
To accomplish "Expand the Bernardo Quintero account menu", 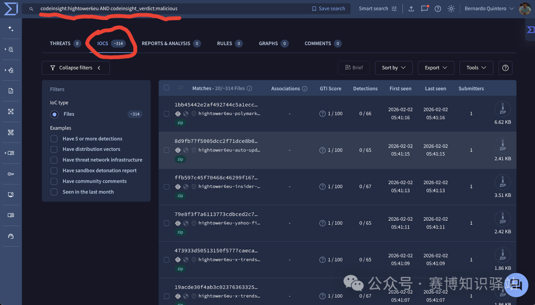I will click(489, 8).
